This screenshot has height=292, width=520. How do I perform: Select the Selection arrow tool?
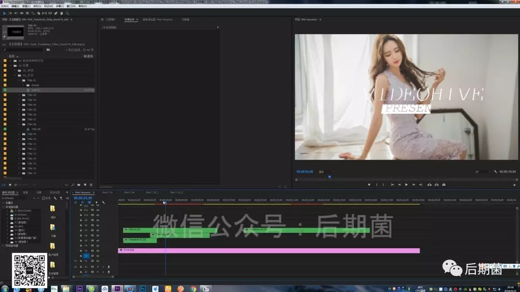[4, 13]
